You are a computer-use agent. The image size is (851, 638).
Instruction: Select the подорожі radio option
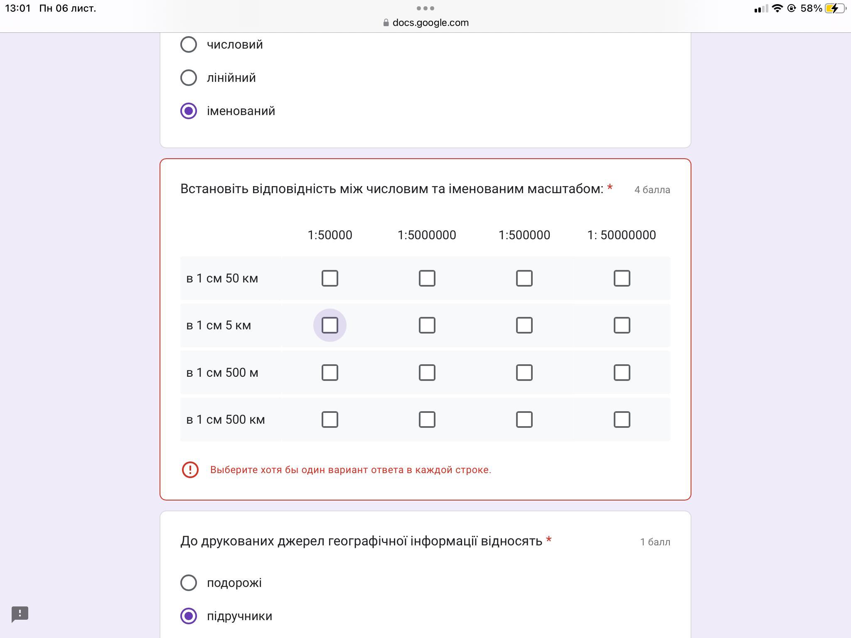pyautogui.click(x=189, y=583)
